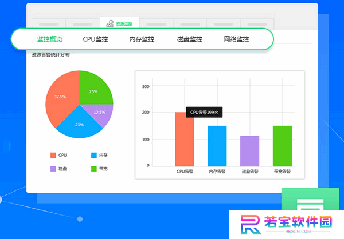Go to the 磁盘监控 tab
The width and height of the screenshot is (344, 239).
coord(190,39)
